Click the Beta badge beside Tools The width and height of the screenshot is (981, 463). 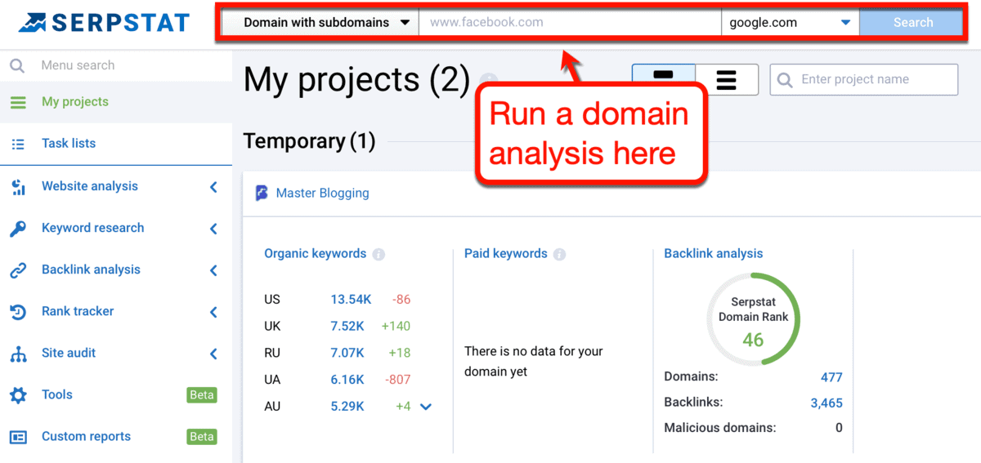click(201, 395)
